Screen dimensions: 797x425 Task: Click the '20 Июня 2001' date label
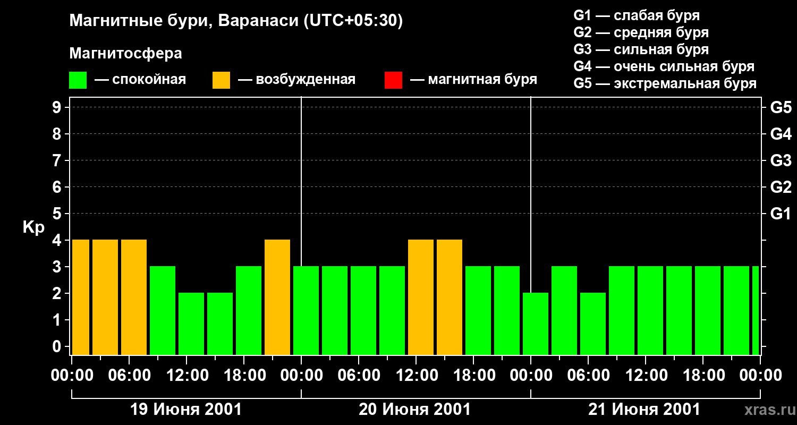[415, 410]
